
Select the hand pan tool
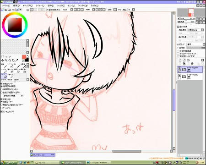point(13,60)
